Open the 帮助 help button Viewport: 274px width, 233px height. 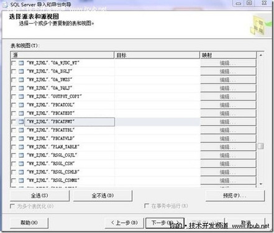point(29,223)
